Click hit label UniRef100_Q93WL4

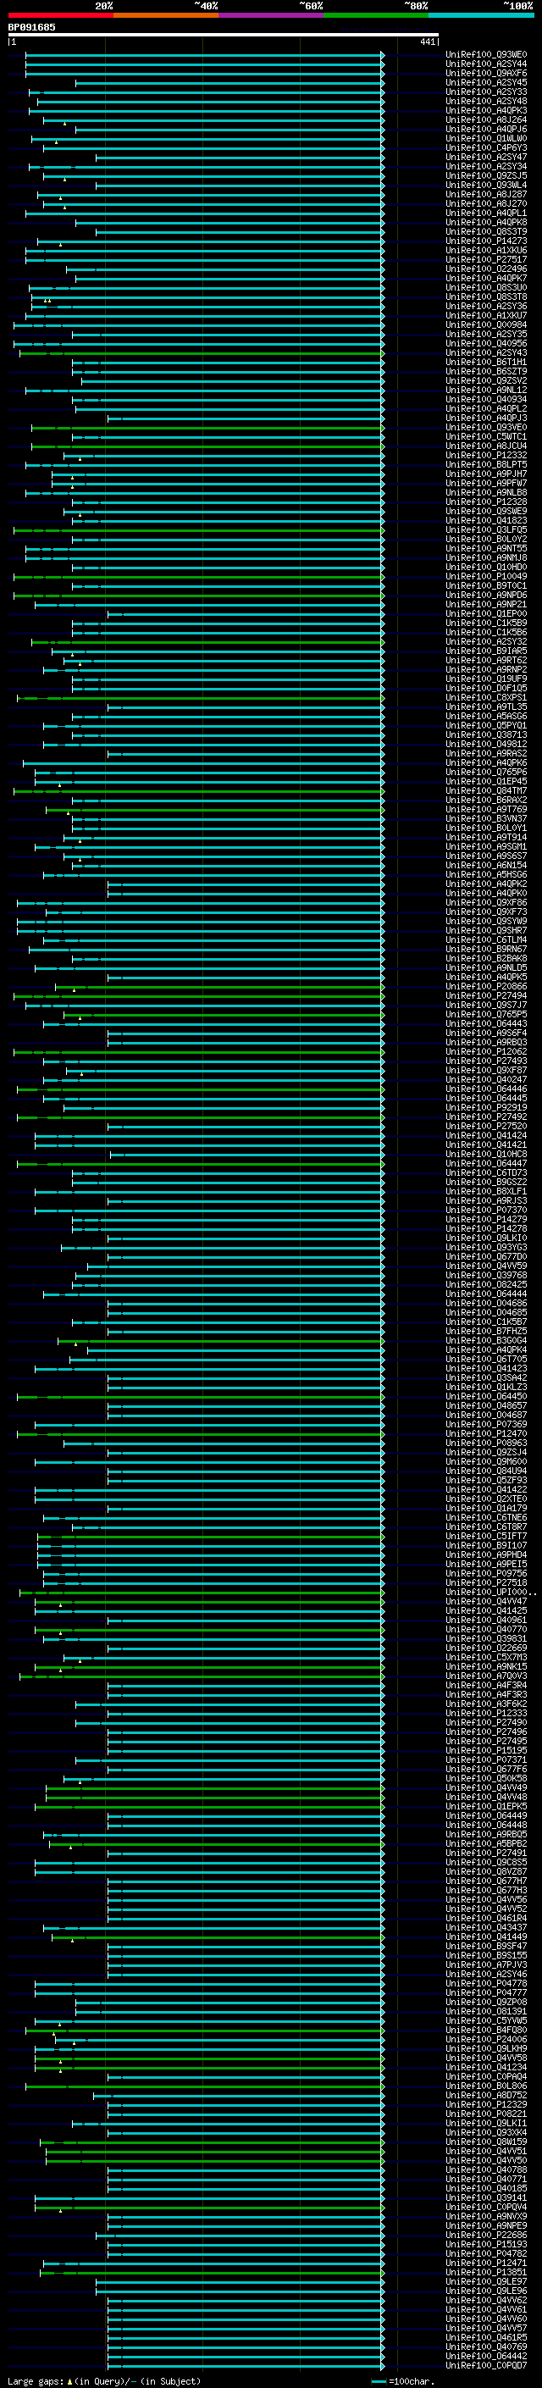pos(486,185)
